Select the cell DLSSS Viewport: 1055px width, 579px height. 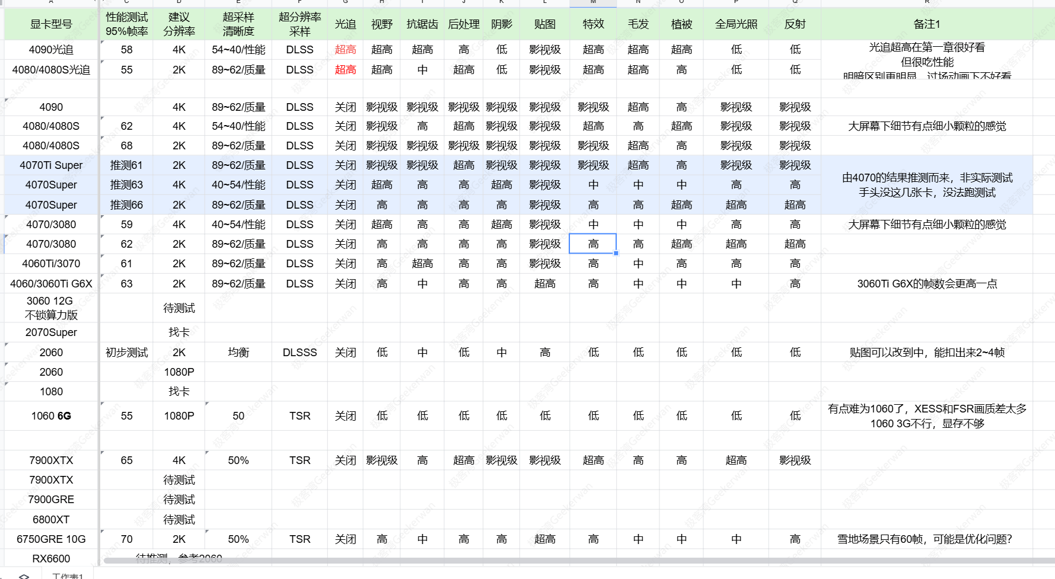[299, 353]
